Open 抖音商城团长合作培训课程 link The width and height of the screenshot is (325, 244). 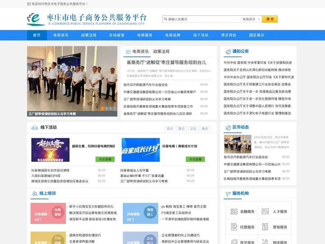pyautogui.click(x=50, y=170)
